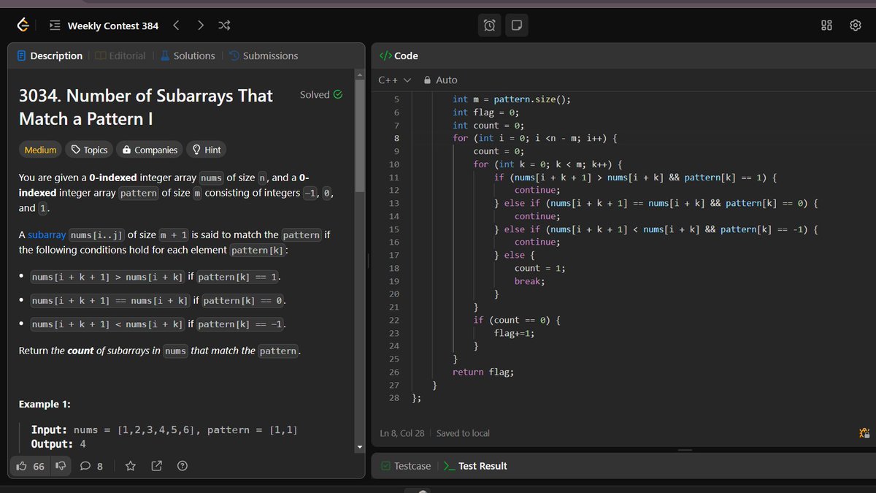
Task: Click the code line 'int flag = 0;'
Action: [x=486, y=112]
